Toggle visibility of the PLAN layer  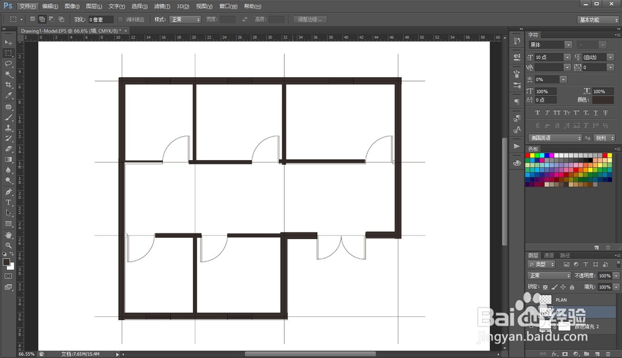pyautogui.click(x=532, y=299)
